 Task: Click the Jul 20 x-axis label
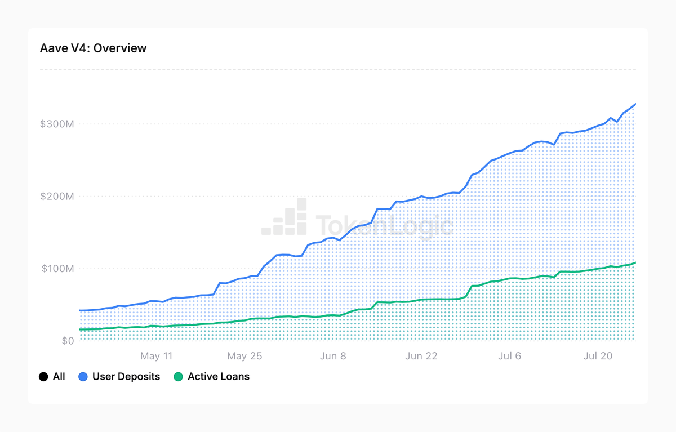point(598,356)
